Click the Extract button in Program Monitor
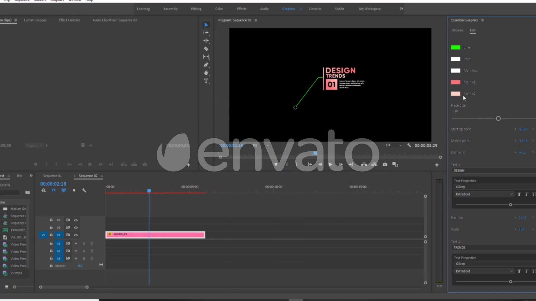This screenshot has width=536, height=301. click(374, 164)
